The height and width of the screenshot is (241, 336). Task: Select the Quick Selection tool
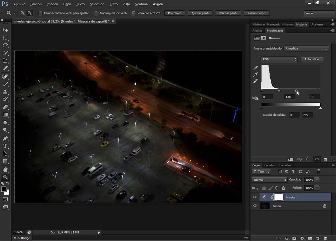point(5,53)
